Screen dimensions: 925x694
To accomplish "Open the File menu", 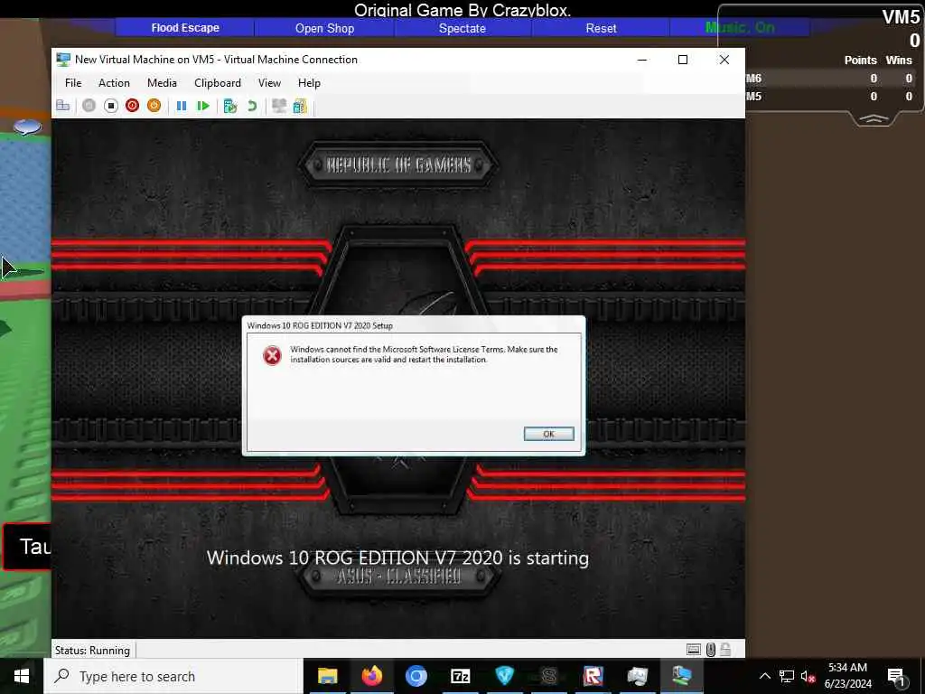I will (x=73, y=82).
